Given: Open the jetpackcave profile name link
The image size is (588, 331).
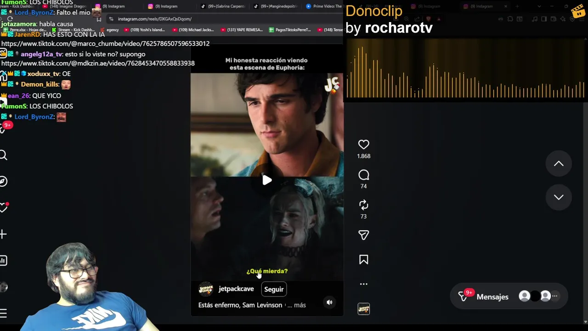Looking at the screenshot, I should pos(236,289).
